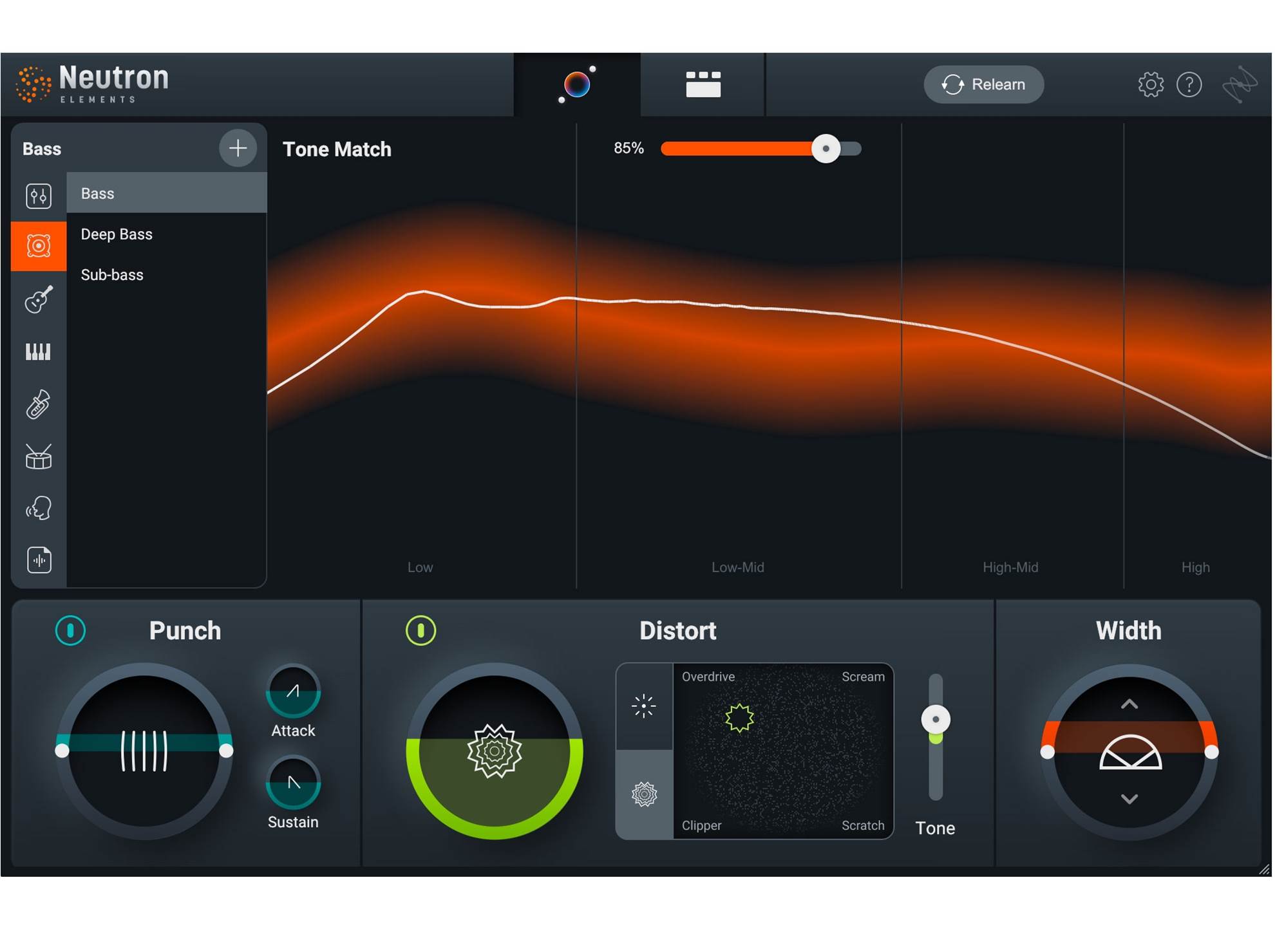Select the drums category icon
Viewport: 1275px width, 927px height.
[39, 456]
